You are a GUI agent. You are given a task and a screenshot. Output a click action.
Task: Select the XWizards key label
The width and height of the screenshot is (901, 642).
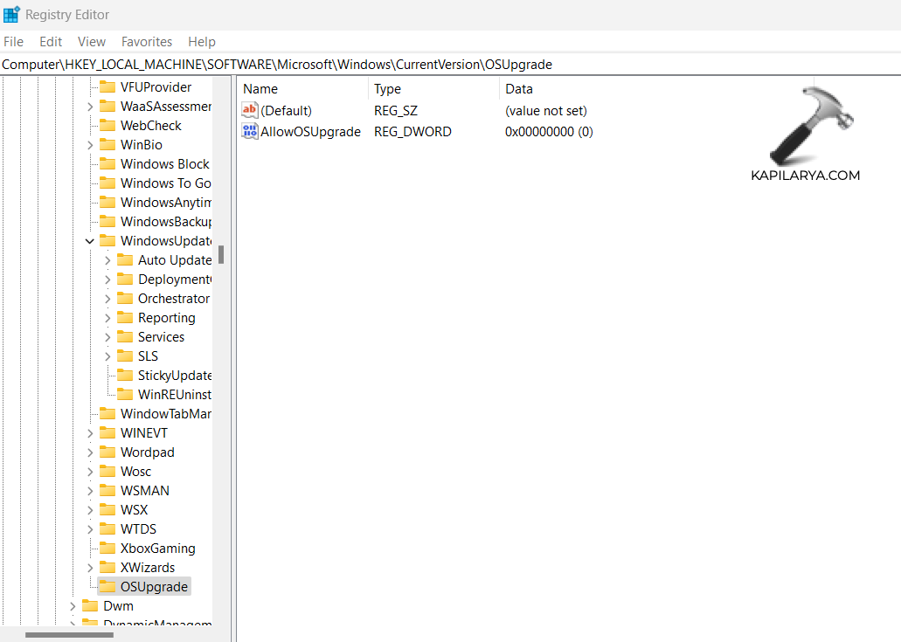coord(148,568)
